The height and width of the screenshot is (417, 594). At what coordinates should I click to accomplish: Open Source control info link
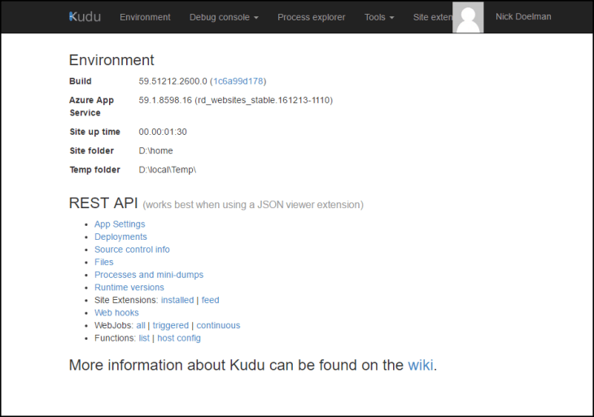132,250
